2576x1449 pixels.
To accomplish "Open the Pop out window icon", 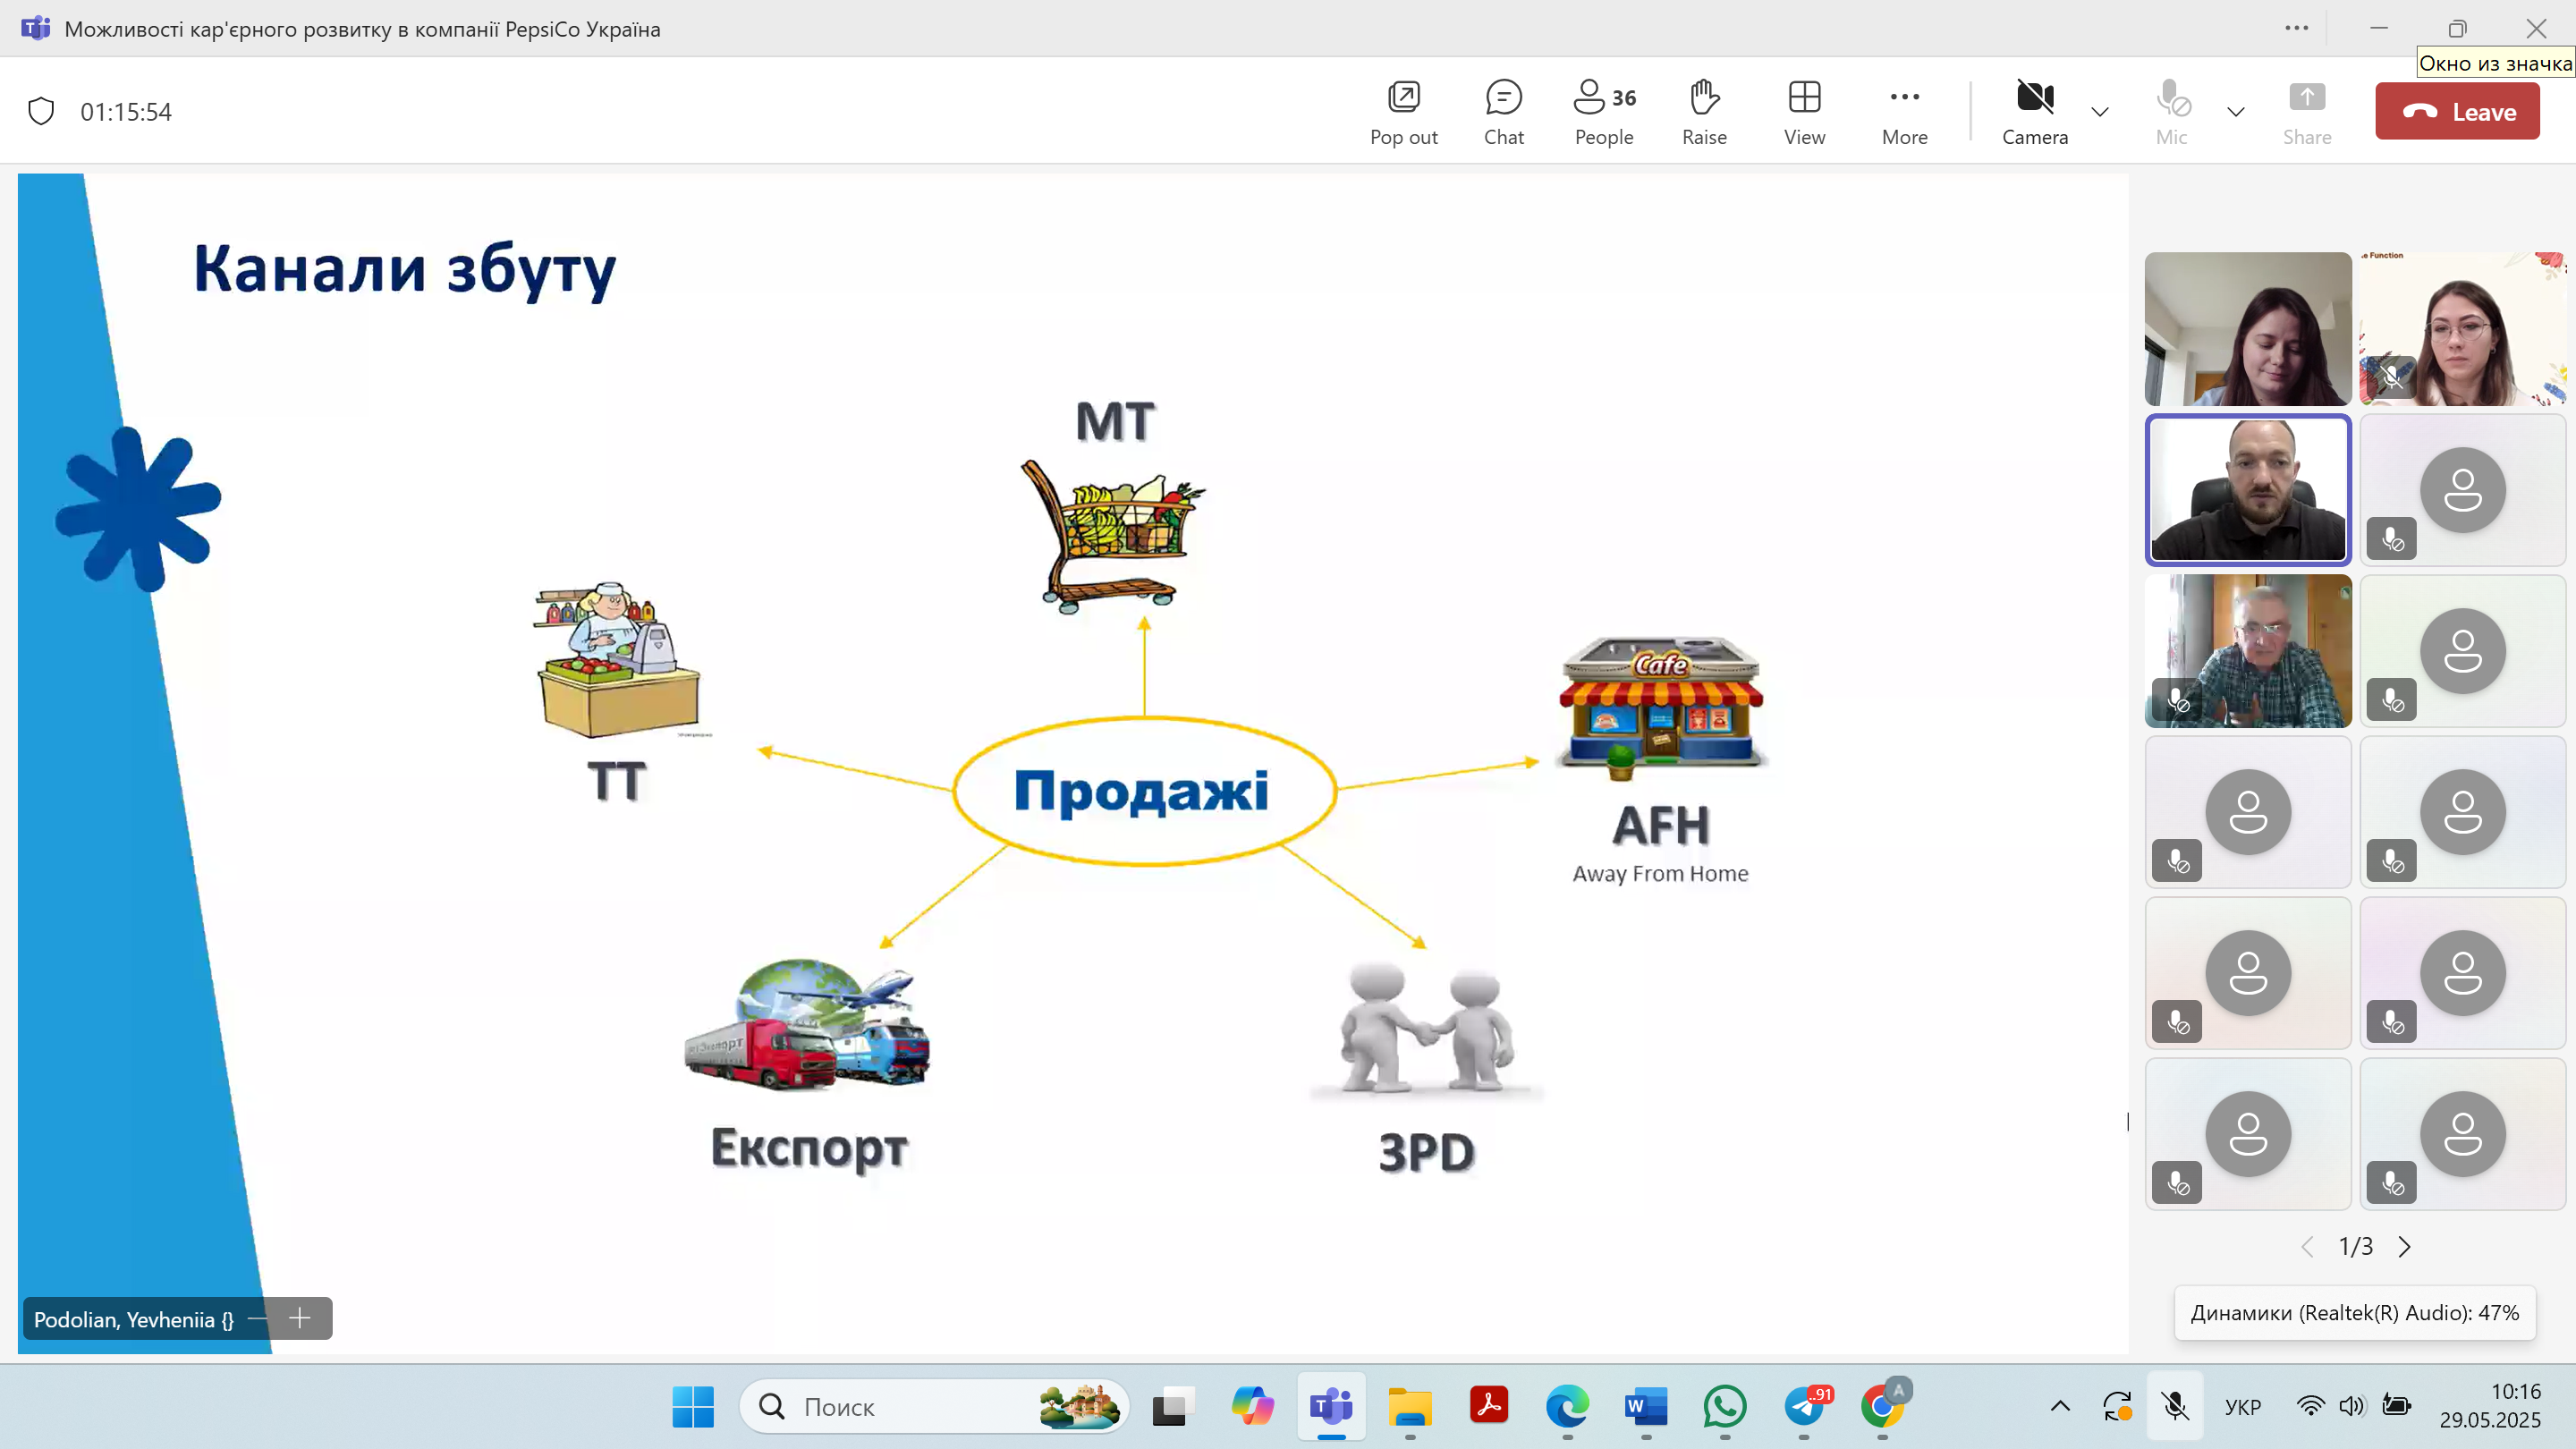I will tap(1403, 111).
